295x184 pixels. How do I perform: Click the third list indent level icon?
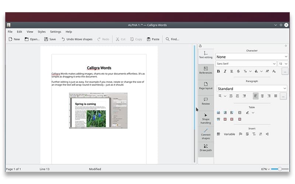coord(244,96)
